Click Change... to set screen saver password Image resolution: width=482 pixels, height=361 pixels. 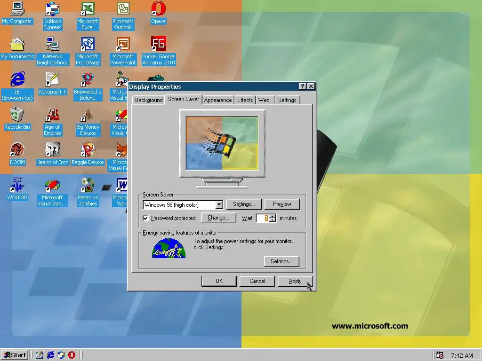coord(218,218)
